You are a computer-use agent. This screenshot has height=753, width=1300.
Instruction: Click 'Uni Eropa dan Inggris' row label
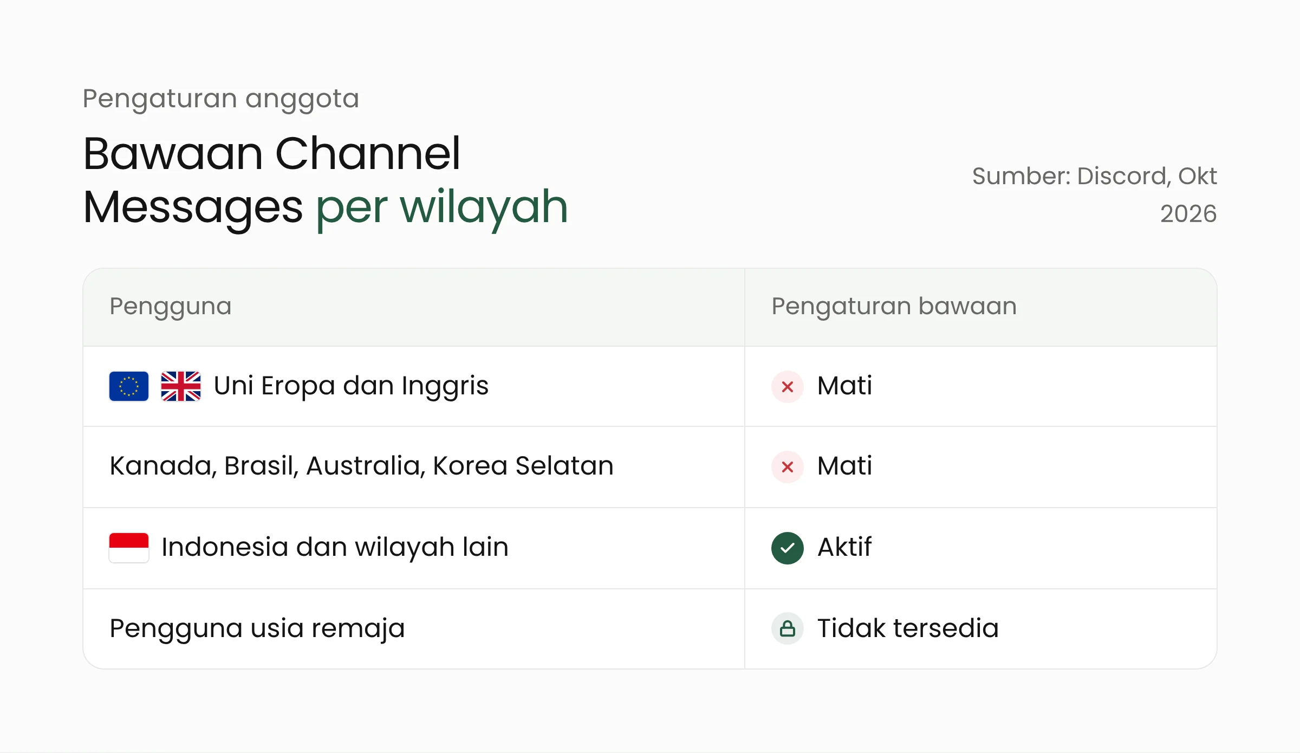(x=351, y=386)
